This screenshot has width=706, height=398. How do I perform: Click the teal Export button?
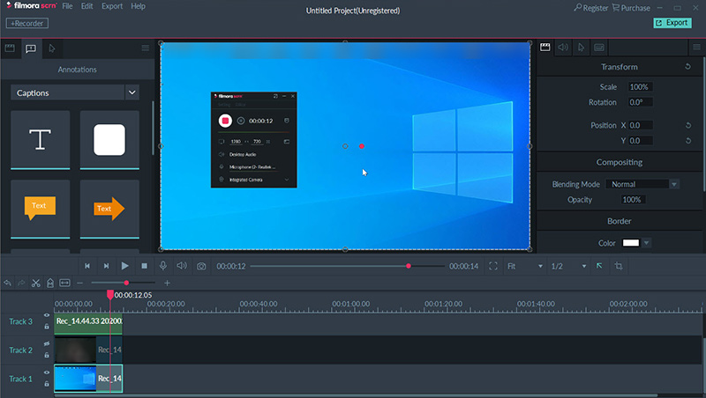coord(672,23)
